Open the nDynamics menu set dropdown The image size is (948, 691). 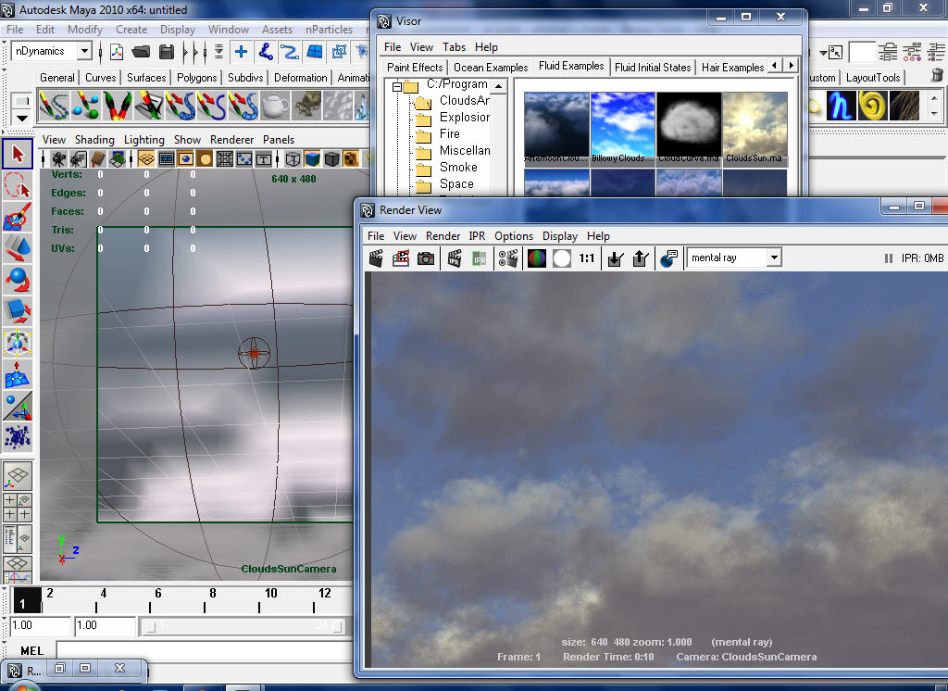[84, 52]
